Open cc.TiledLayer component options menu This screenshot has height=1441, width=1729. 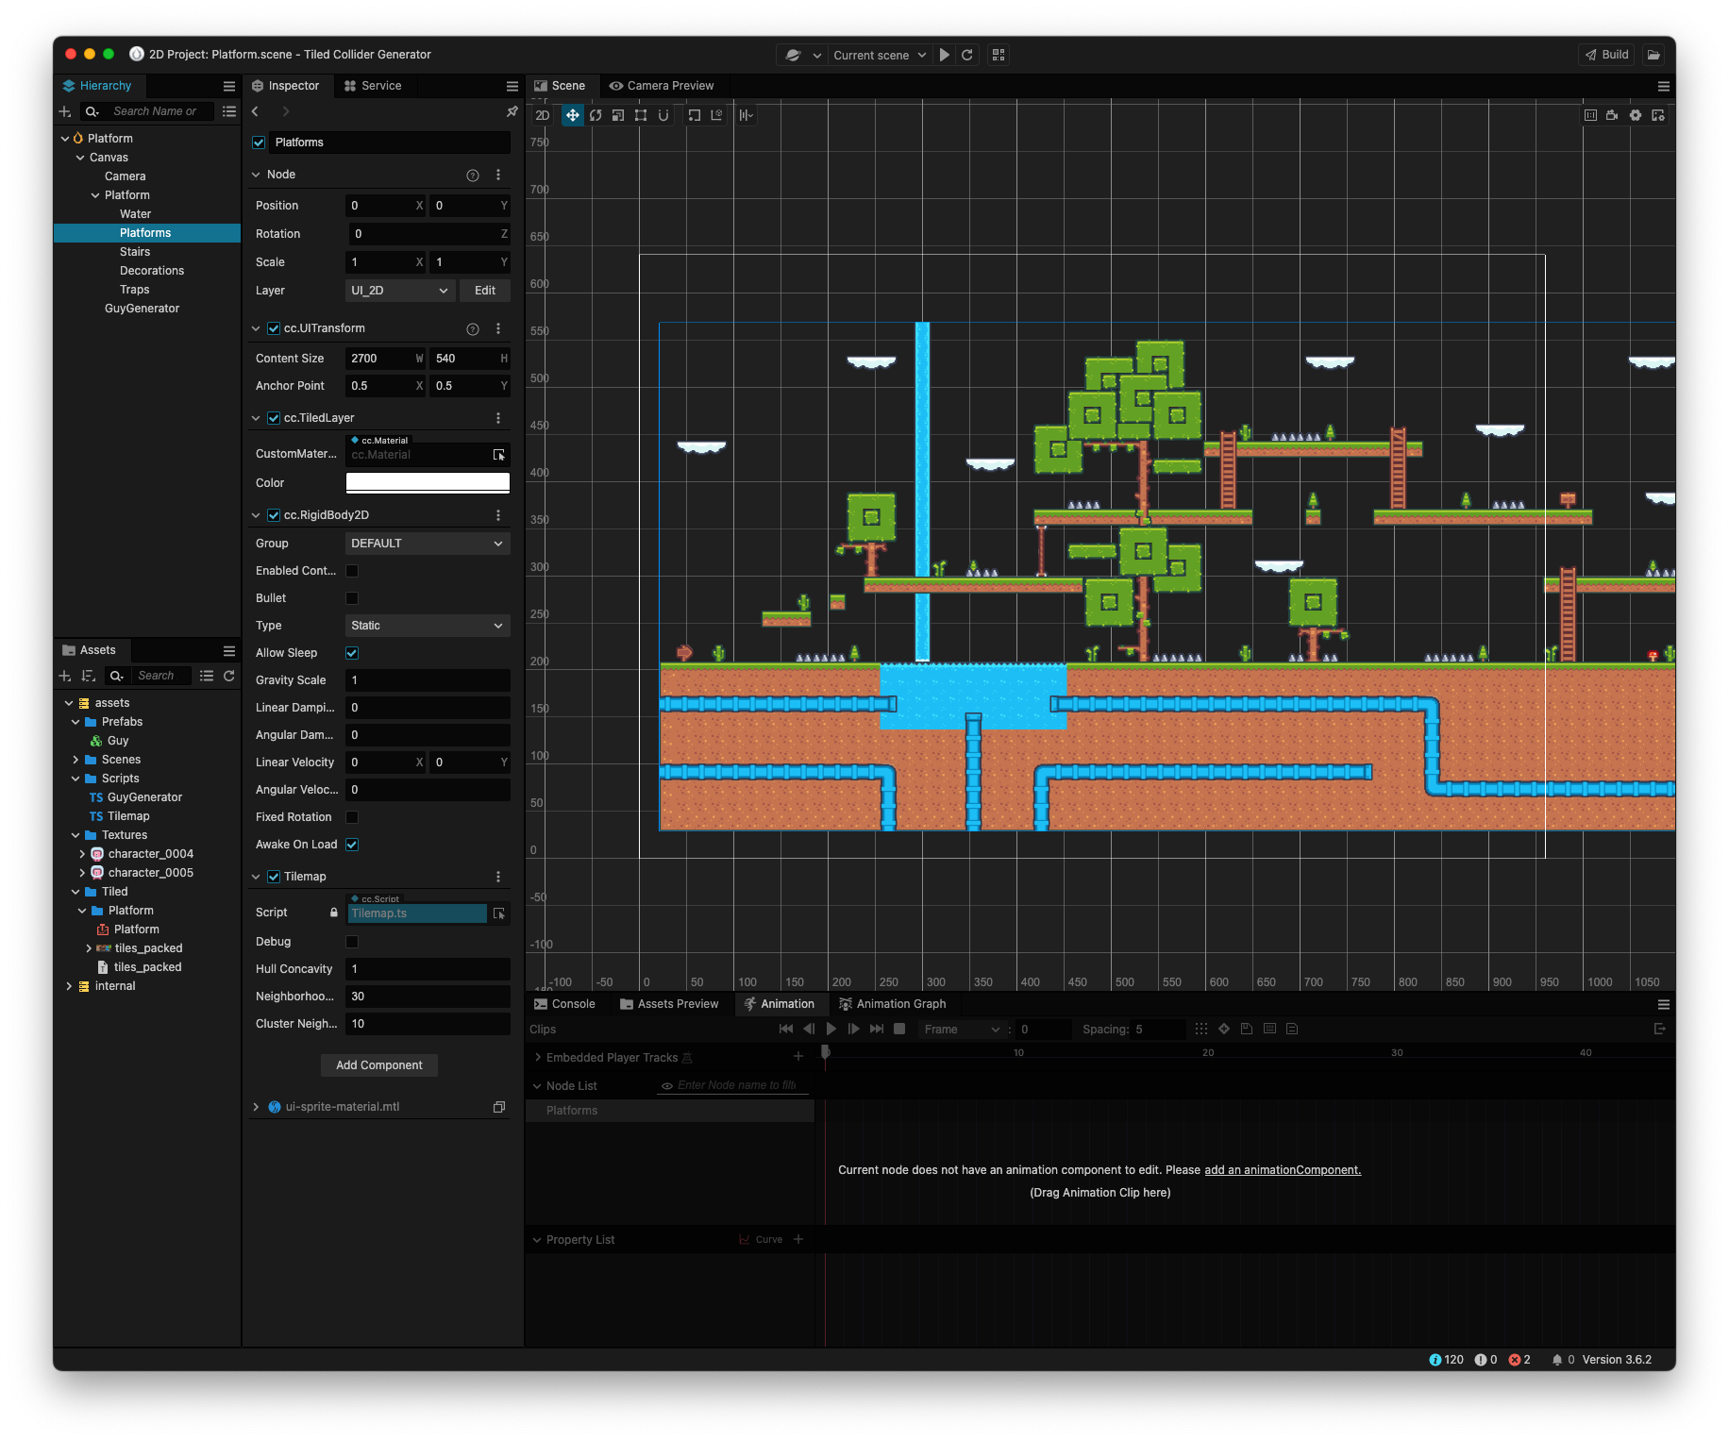498,418
